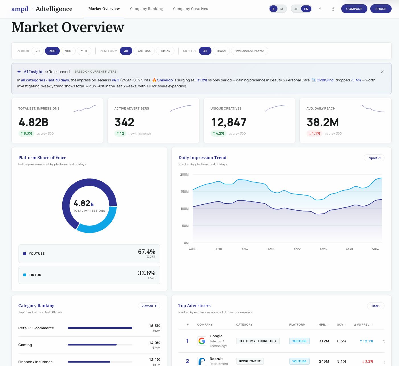The image size is (399, 366).
Task: Click the BASED ON CURRENT FILTERS badge
Action: [96, 72]
